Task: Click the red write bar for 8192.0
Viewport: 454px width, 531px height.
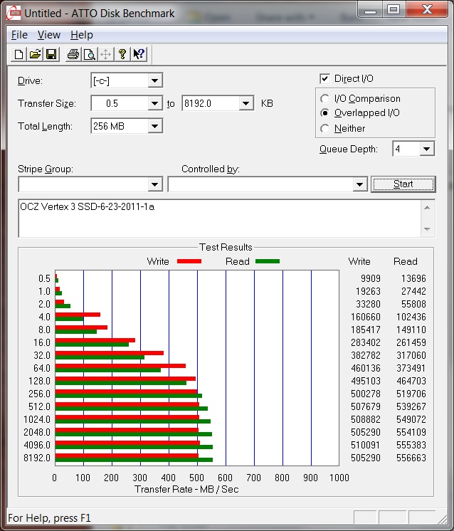Action: click(x=127, y=456)
